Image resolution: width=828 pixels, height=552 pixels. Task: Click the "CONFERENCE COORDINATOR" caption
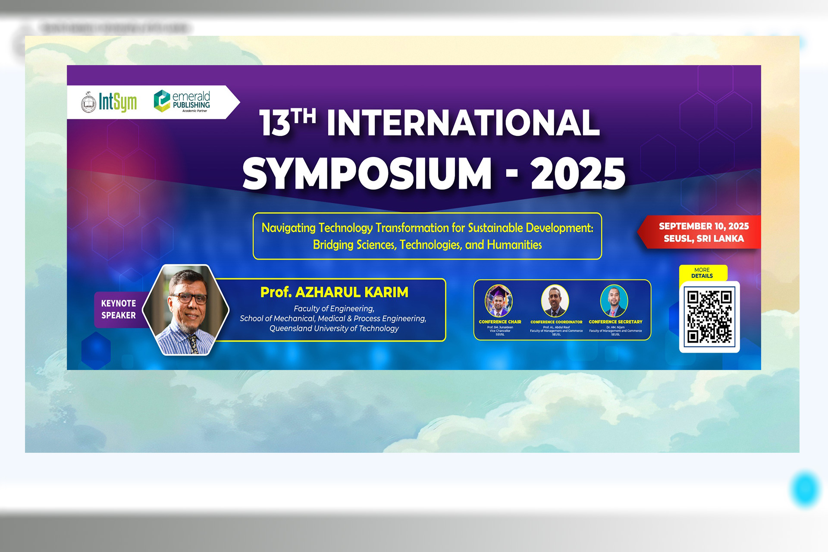click(x=556, y=322)
